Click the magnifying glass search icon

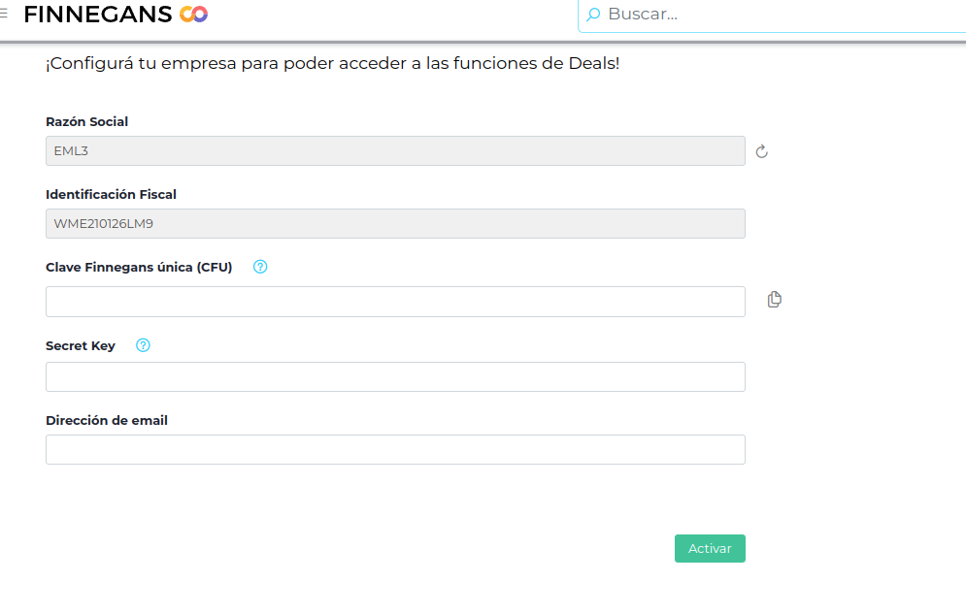click(x=593, y=15)
